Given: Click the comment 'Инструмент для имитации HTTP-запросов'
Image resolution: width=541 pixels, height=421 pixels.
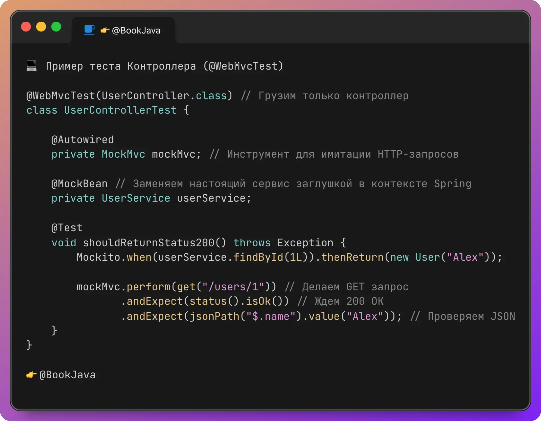Looking at the screenshot, I should point(343,154).
